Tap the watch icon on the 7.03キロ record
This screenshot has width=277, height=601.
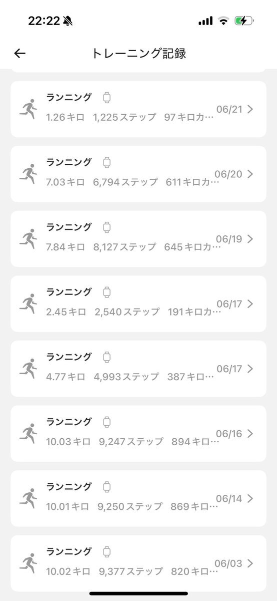pyautogui.click(x=106, y=162)
